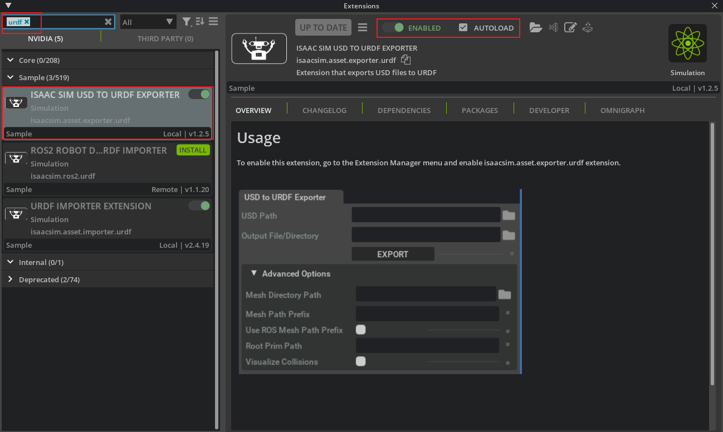This screenshot has height=432, width=723.
Task: Click the isaacsim.ros2.urdf package name
Action: (63, 176)
